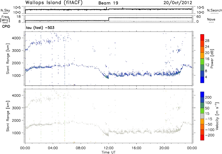Click the "12" power scale value
This screenshot has width=222, height=154.
[x=207, y=65]
